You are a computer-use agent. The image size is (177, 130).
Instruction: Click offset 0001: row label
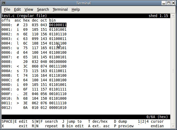(7, 29)
